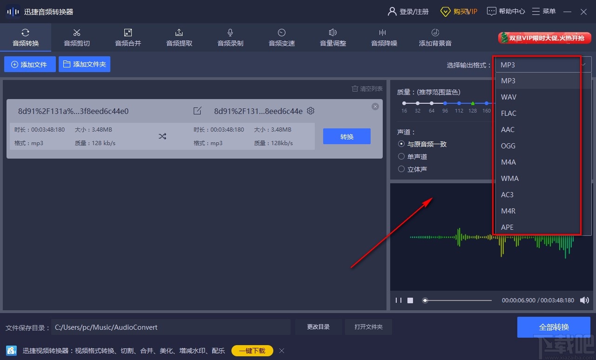Select the 音频降噪 noise reduction tool
The image size is (596, 360).
pos(384,37)
